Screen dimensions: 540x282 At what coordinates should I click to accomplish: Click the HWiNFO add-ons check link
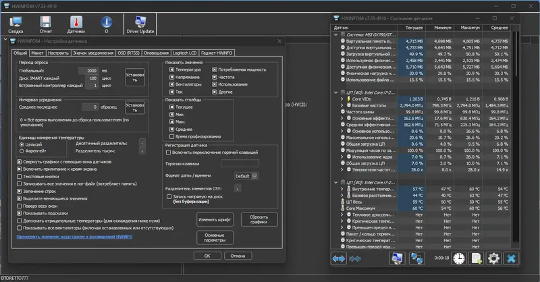(74, 237)
